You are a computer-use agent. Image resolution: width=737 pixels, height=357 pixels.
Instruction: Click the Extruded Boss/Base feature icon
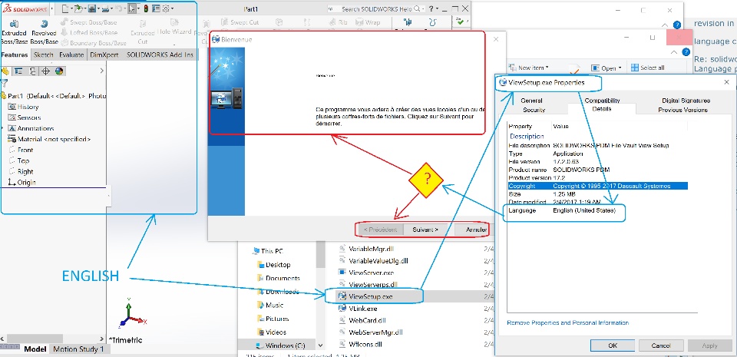point(14,24)
